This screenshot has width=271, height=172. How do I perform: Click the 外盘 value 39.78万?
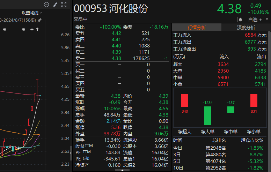[x=112, y=134]
